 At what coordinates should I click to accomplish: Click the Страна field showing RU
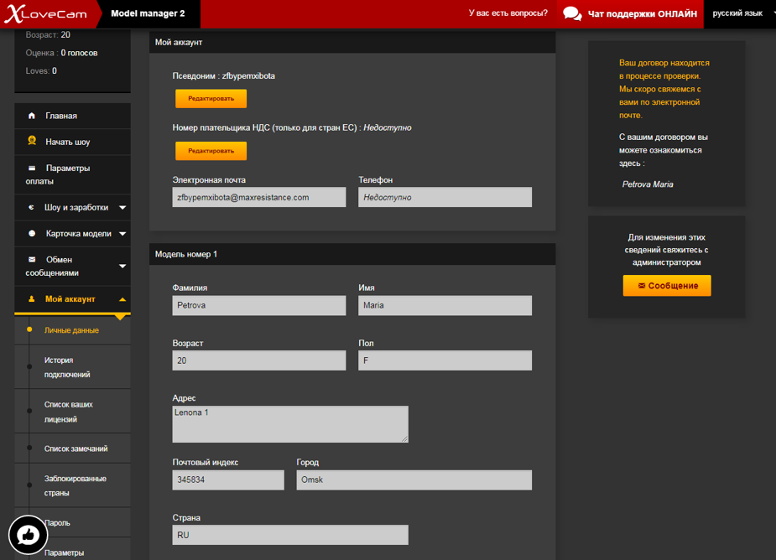[x=290, y=535]
